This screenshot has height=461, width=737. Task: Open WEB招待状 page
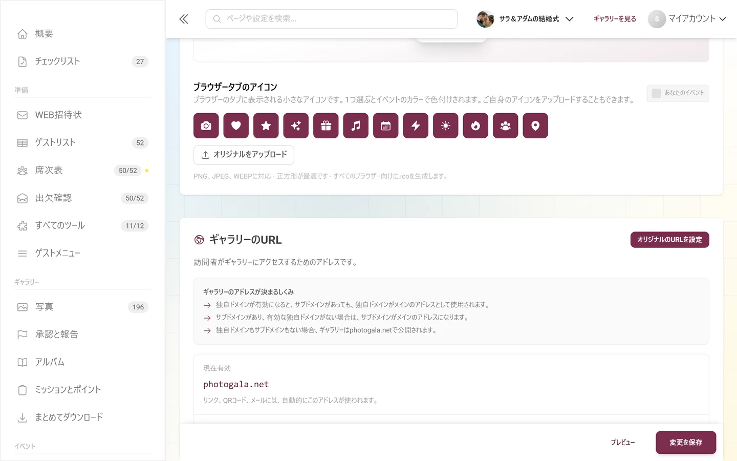(82, 115)
